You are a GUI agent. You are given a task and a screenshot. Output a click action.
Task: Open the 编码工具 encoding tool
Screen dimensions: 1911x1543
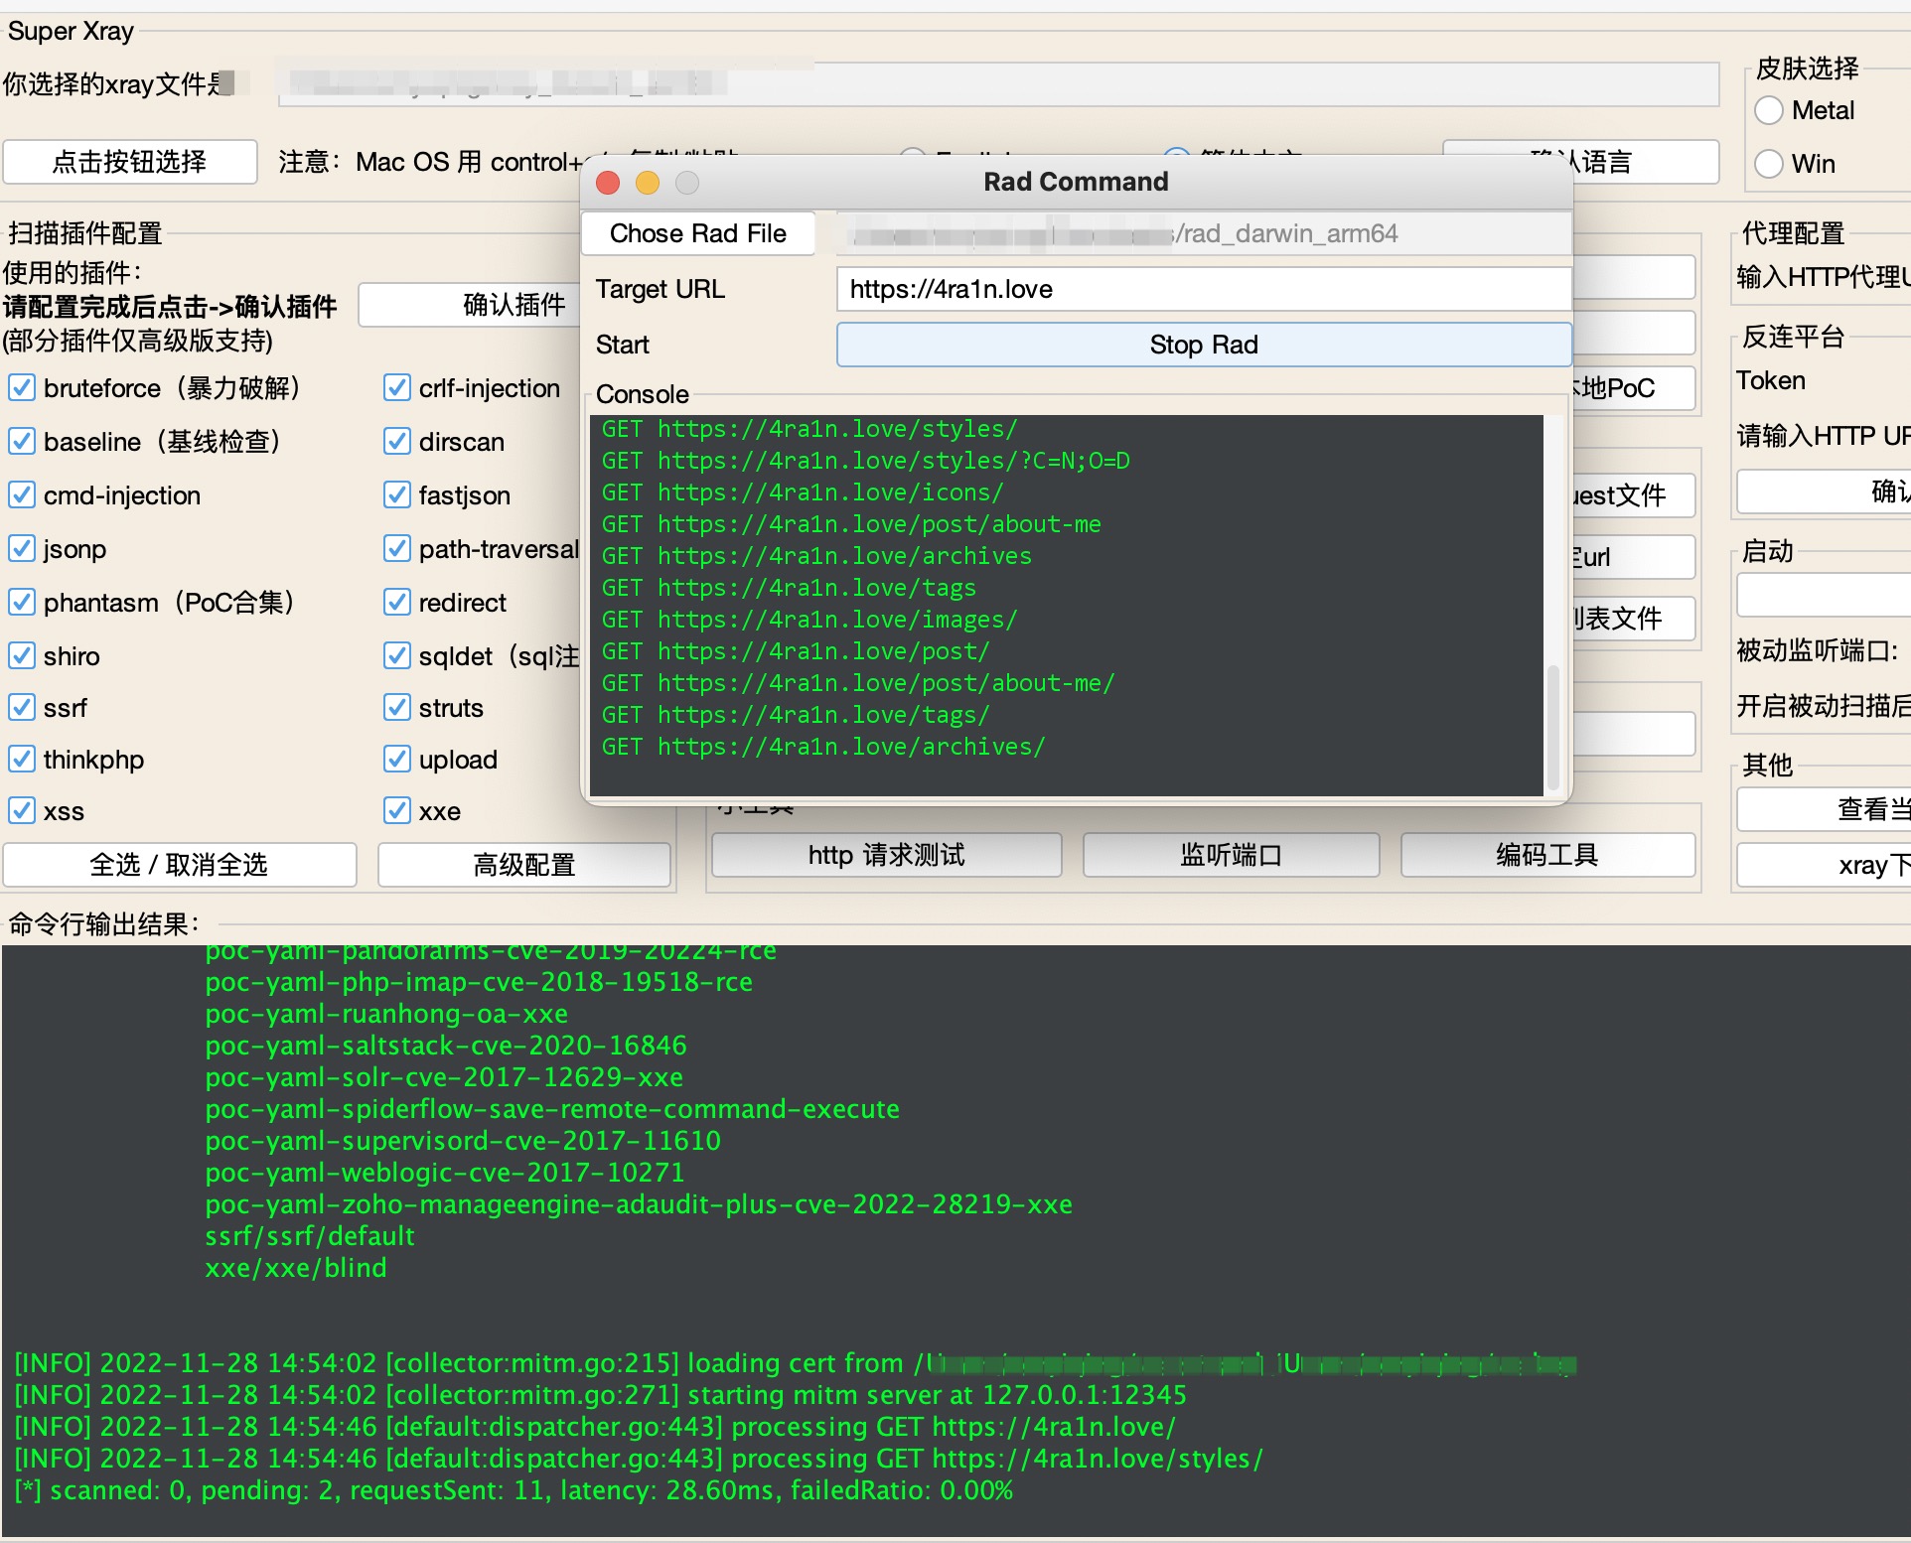1546,855
